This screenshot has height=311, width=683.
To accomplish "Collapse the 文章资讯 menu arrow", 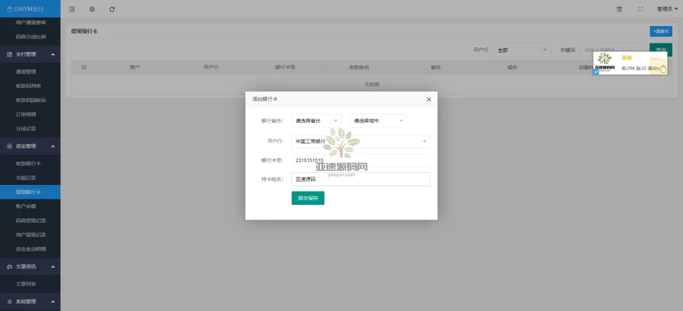I will [53, 266].
